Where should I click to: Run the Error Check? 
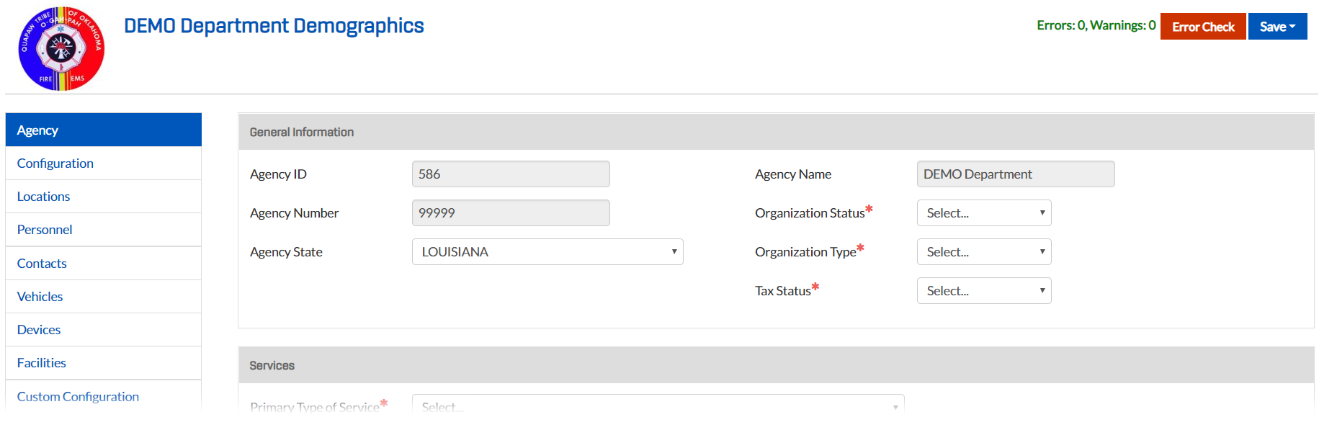[x=1203, y=27]
